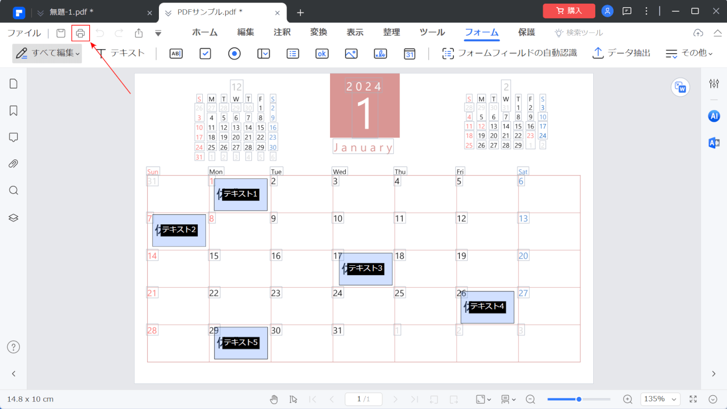727x409 pixels.
Task: Switch to the 無題-1.pdf document tab
Action: pyautogui.click(x=95, y=12)
